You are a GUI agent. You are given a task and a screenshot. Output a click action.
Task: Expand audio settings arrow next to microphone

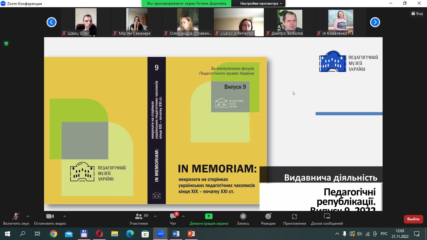(28, 216)
